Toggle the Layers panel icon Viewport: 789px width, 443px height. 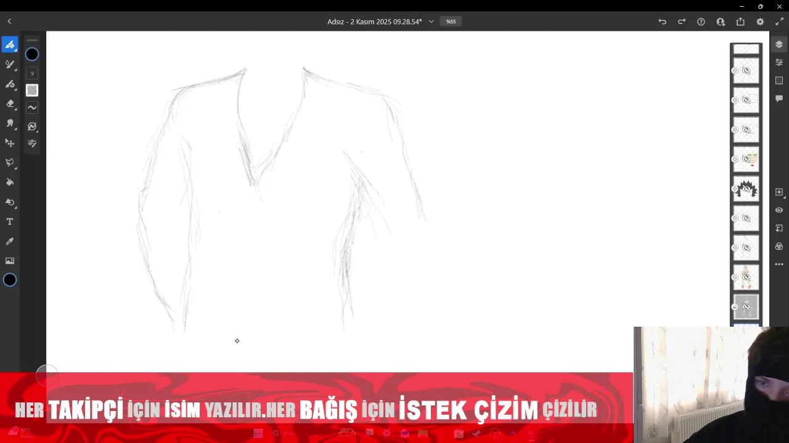(x=779, y=44)
